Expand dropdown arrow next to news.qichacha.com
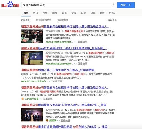The height and width of the screenshot is (129, 142). (x=75, y=42)
